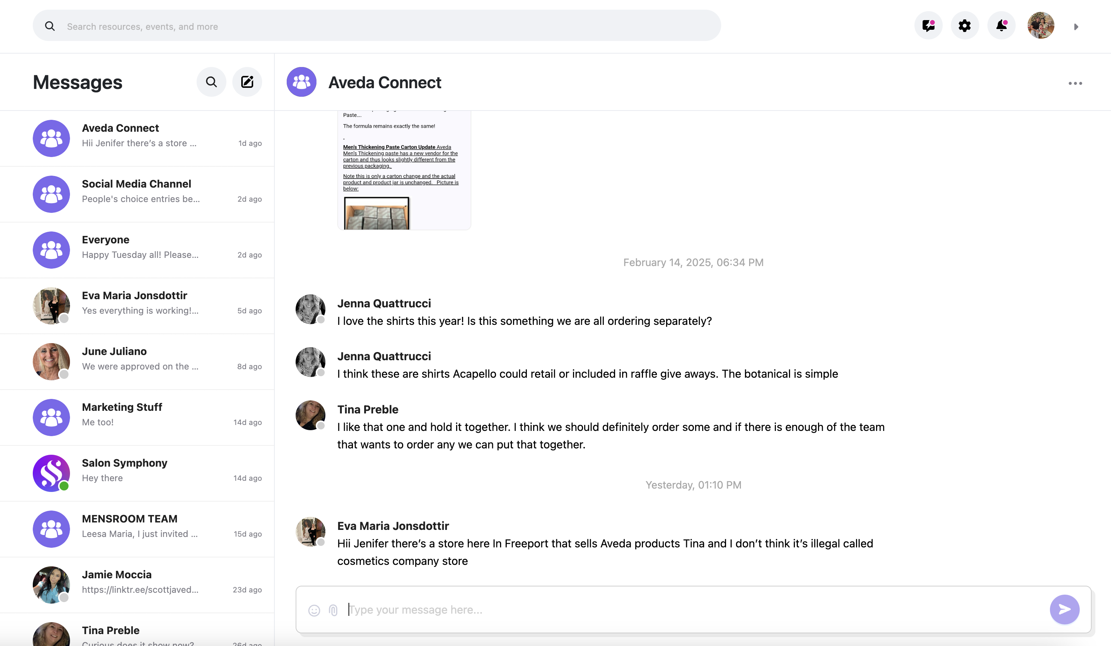Viewport: 1111px width, 646px height.
Task: Click sender name Tina Preble in chat
Action: click(x=368, y=409)
